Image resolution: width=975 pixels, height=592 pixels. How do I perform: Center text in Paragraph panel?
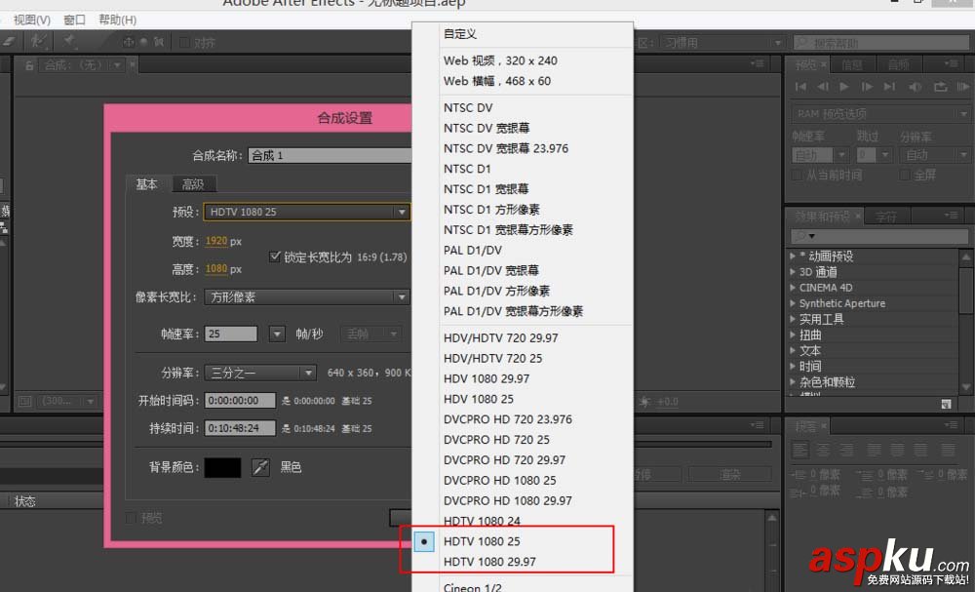point(823,449)
